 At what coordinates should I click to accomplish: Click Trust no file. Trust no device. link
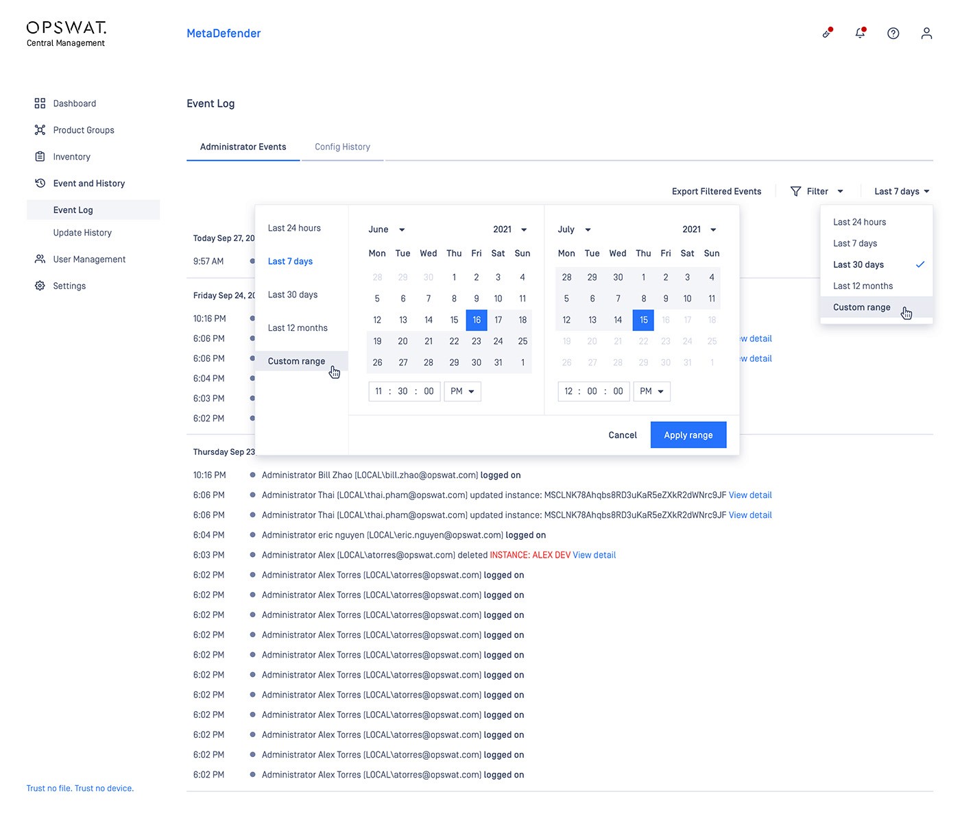coord(80,789)
